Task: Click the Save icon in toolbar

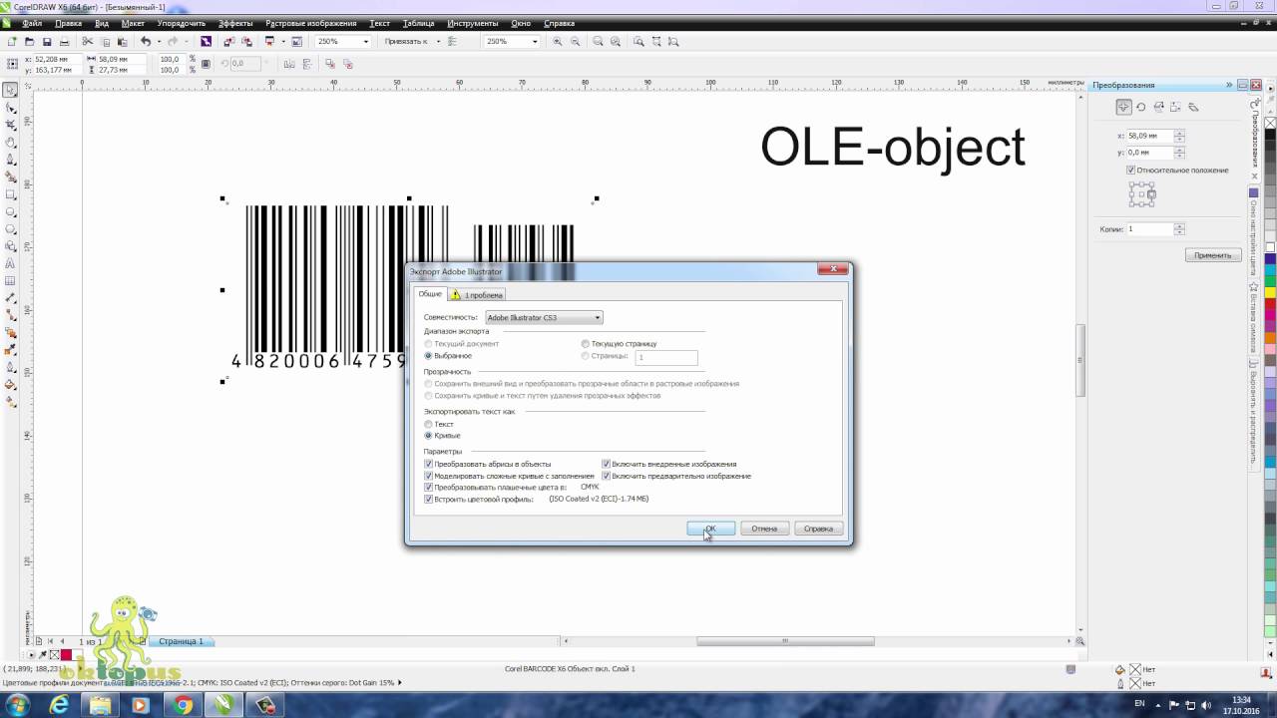Action: [x=47, y=42]
